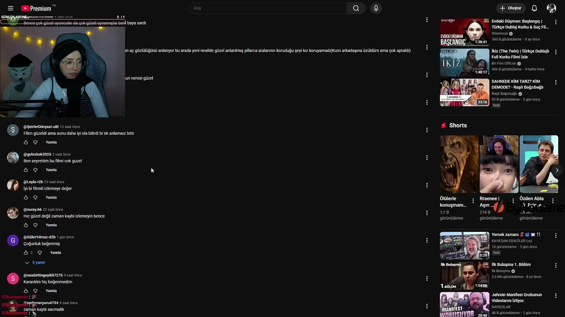Open @GülerYılmaz-d2b channel avatar
The width and height of the screenshot is (565, 317).
13,240
